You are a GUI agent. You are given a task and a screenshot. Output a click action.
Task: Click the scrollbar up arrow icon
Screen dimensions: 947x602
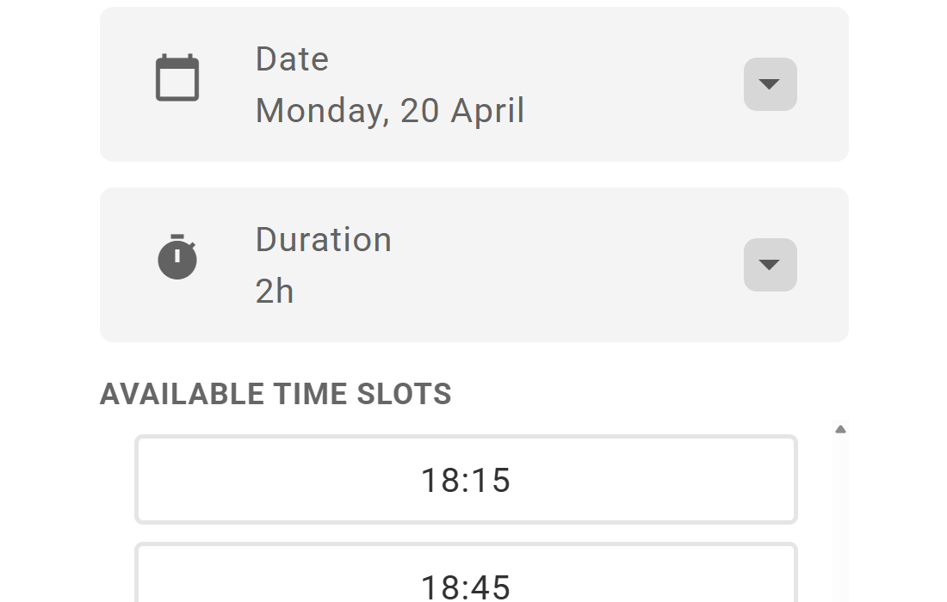click(840, 427)
